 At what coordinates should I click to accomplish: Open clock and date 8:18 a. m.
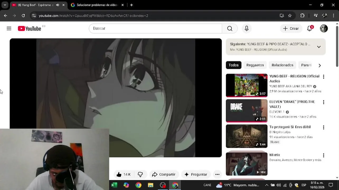pyautogui.click(x=317, y=185)
